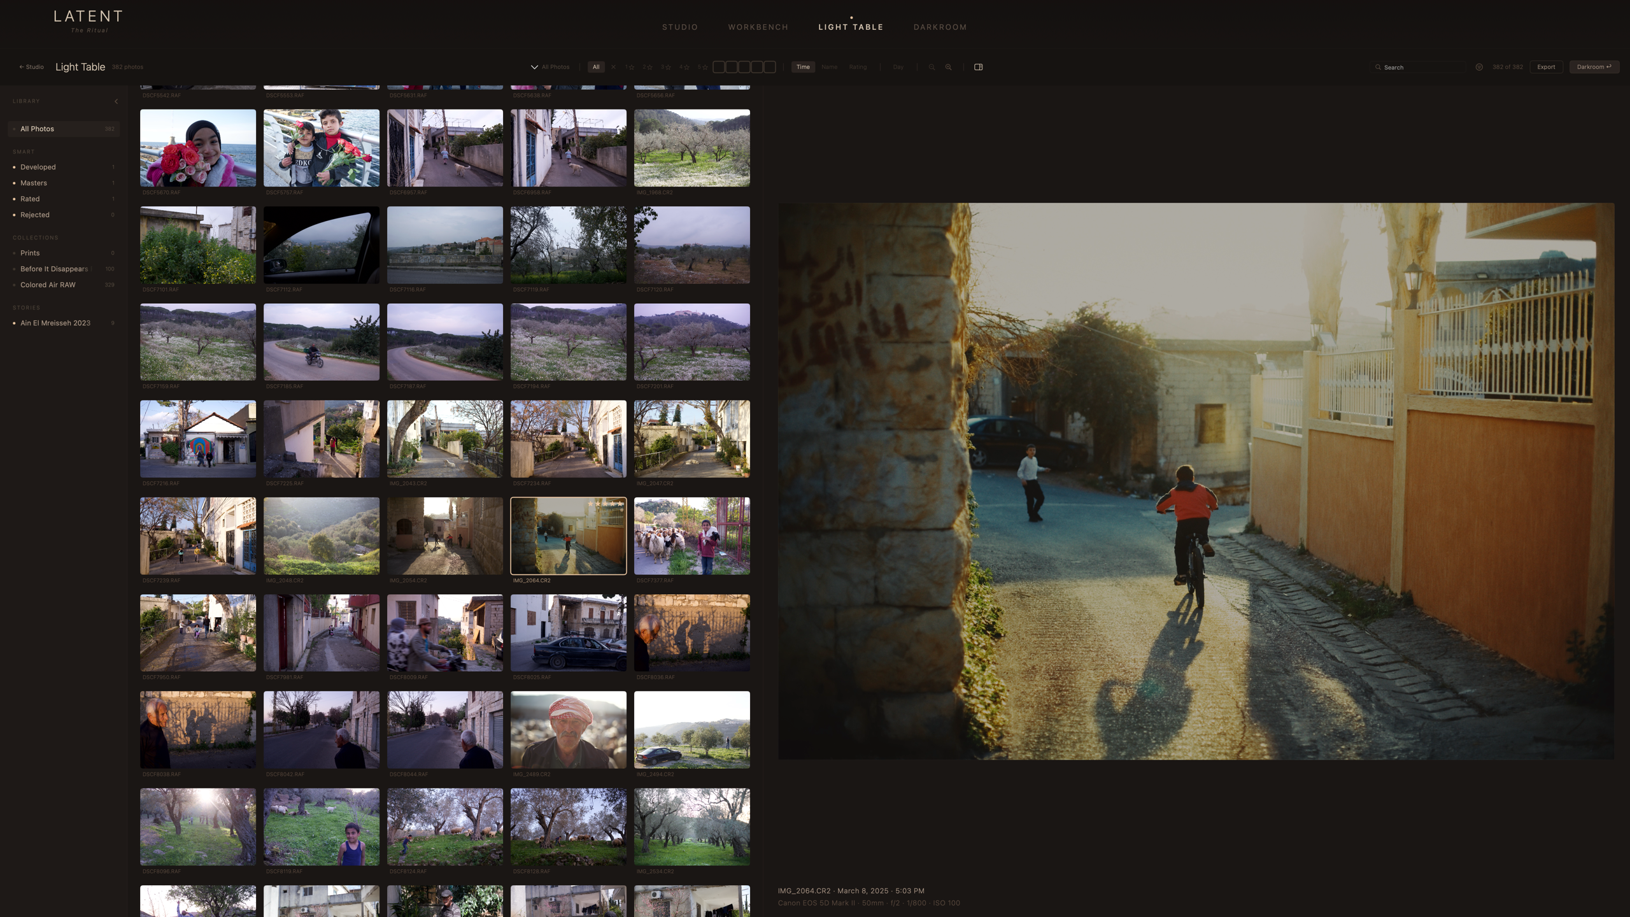This screenshot has height=917, width=1630.
Task: Click the 'IMG_2064.CR2 · March 8, 2025' caption
Action: coord(851,891)
